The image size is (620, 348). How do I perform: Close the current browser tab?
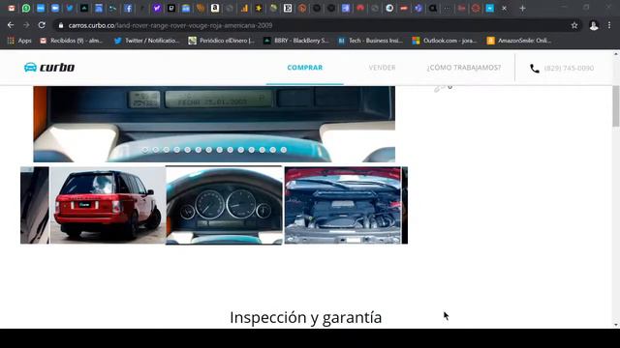pyautogui.click(x=504, y=8)
